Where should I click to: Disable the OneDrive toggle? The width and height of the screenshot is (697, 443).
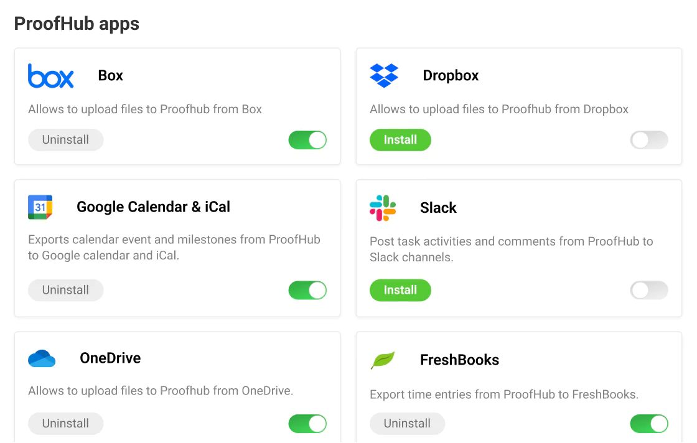[x=307, y=424]
